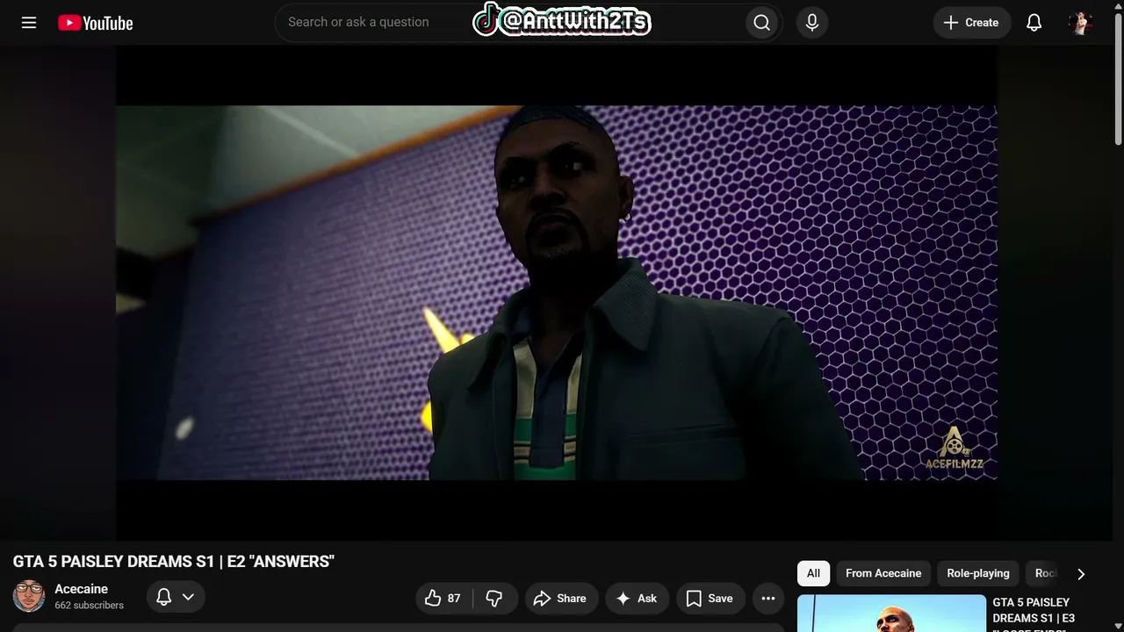Image resolution: width=1124 pixels, height=632 pixels.
Task: Open more actions three-dot menu
Action: click(768, 598)
